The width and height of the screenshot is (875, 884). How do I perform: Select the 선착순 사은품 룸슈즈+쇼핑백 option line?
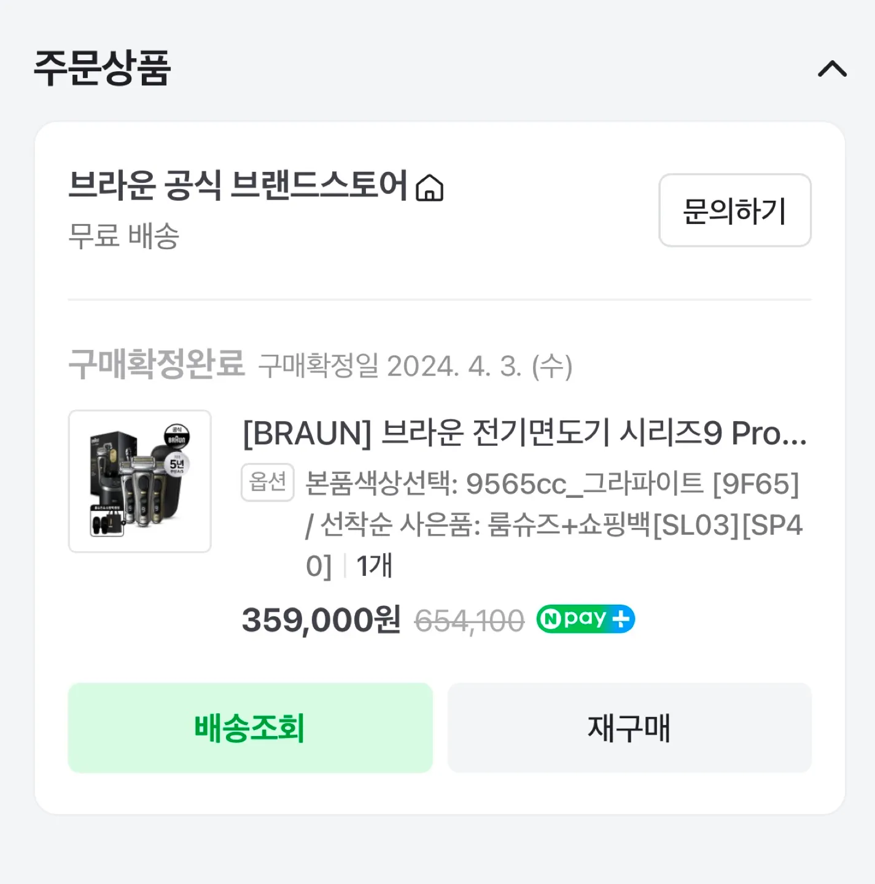point(554,525)
